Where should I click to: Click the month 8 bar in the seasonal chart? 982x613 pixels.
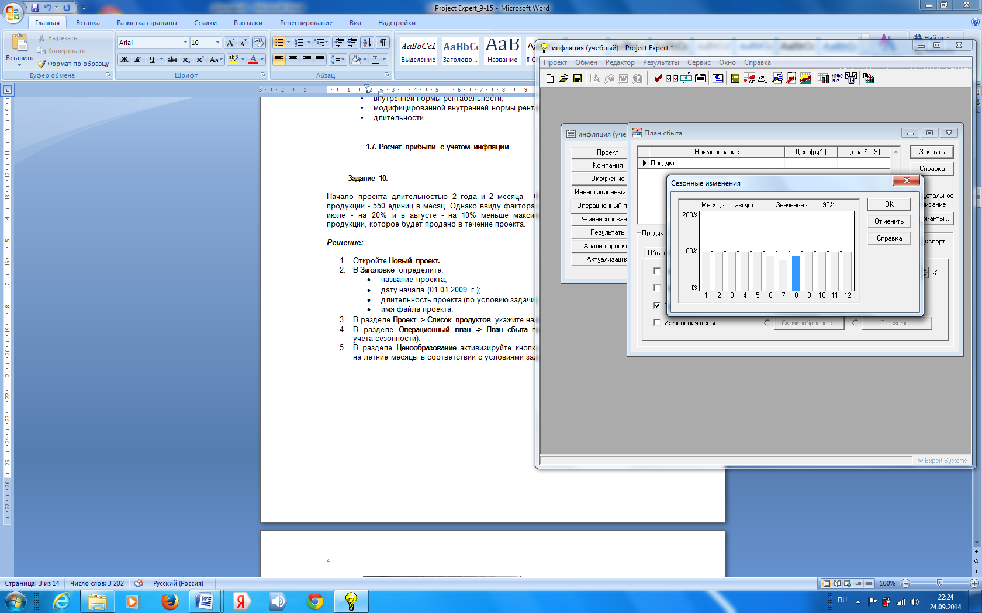point(796,273)
